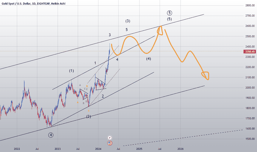The height and width of the screenshot is (152, 257).
Task: Click the gray D triangle wave label
Action: (86, 101)
